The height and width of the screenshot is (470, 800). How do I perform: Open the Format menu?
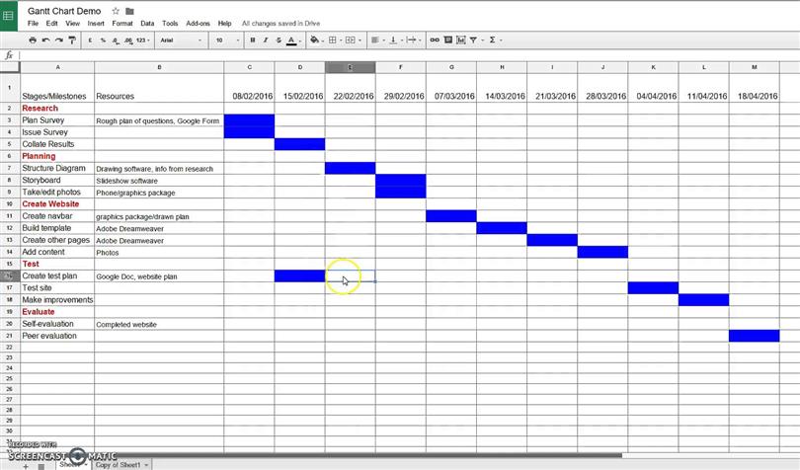(x=122, y=24)
